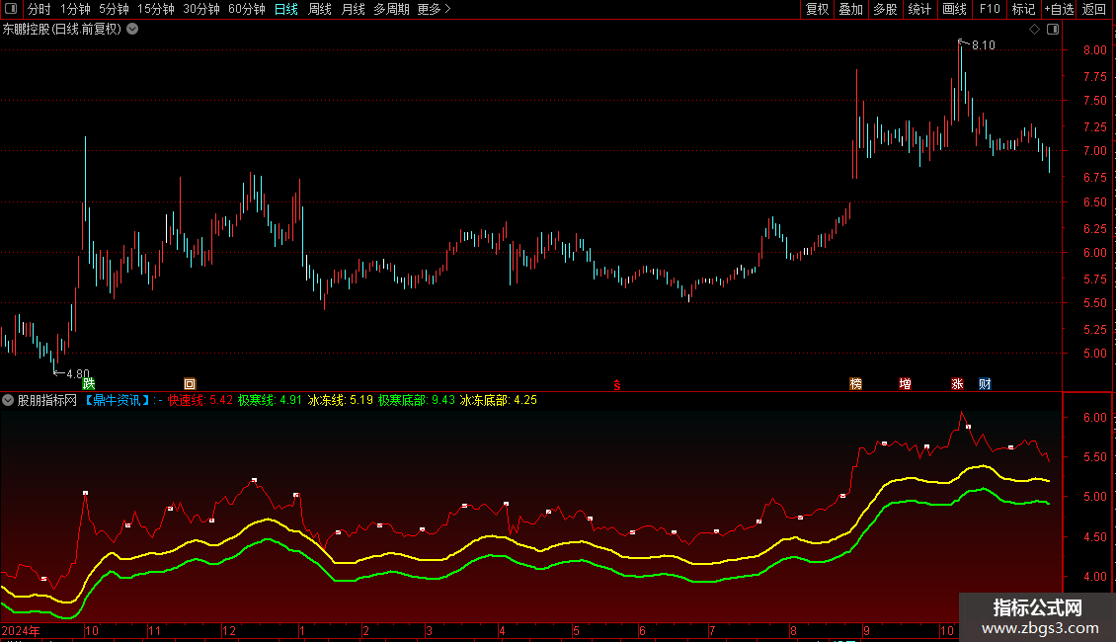Click the 极寒线: 4.91 value

(x=270, y=401)
